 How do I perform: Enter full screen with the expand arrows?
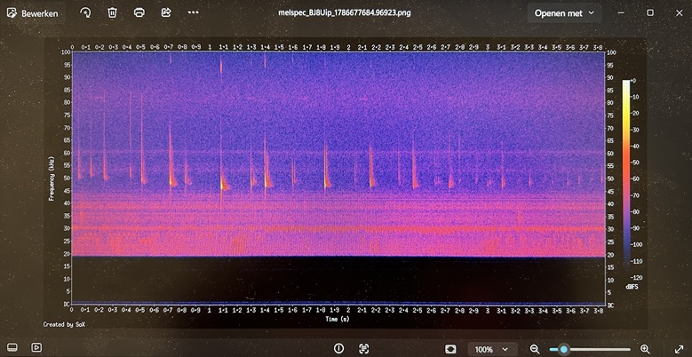680,349
